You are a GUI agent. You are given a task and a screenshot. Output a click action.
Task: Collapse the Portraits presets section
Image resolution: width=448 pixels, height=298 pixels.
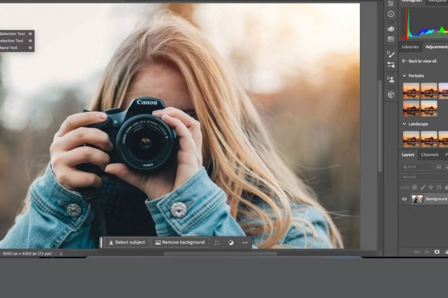[x=404, y=76]
